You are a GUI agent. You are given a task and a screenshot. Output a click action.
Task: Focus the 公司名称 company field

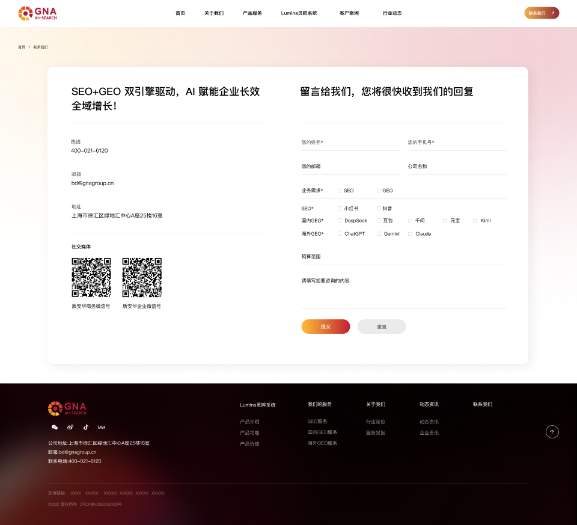[x=457, y=167]
